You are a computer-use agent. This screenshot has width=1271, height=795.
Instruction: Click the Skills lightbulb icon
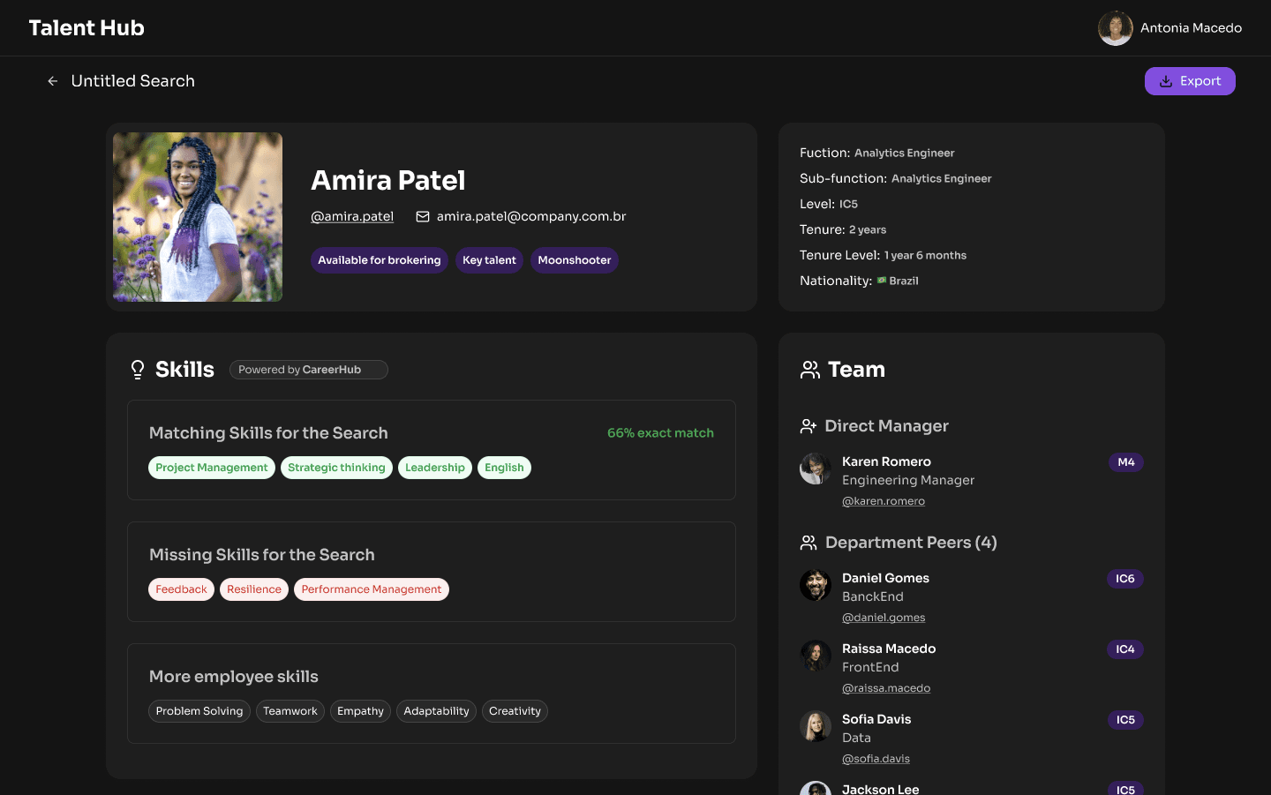click(x=138, y=370)
